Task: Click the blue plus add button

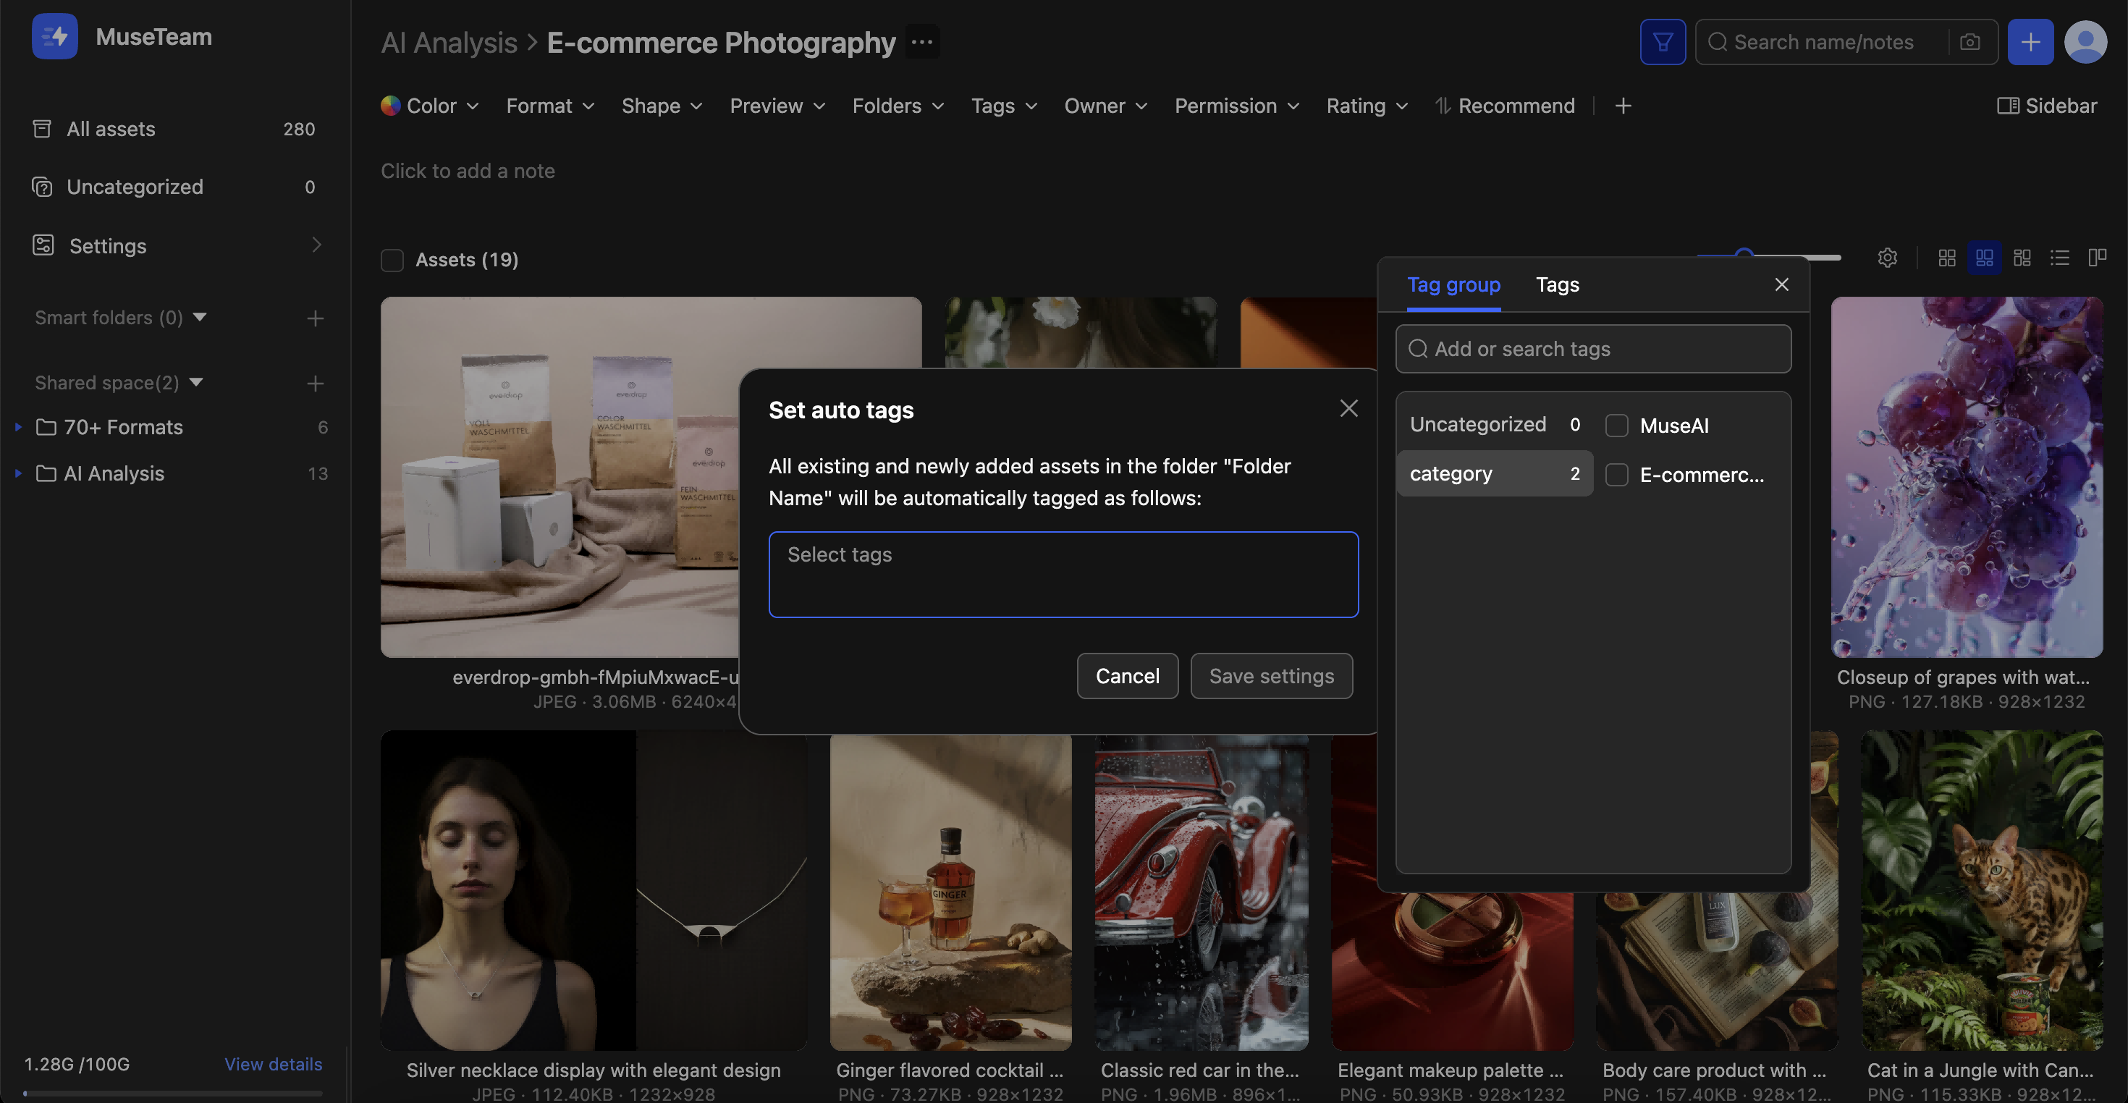Action: (x=2030, y=42)
